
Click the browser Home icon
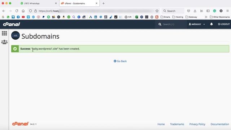(23, 11)
